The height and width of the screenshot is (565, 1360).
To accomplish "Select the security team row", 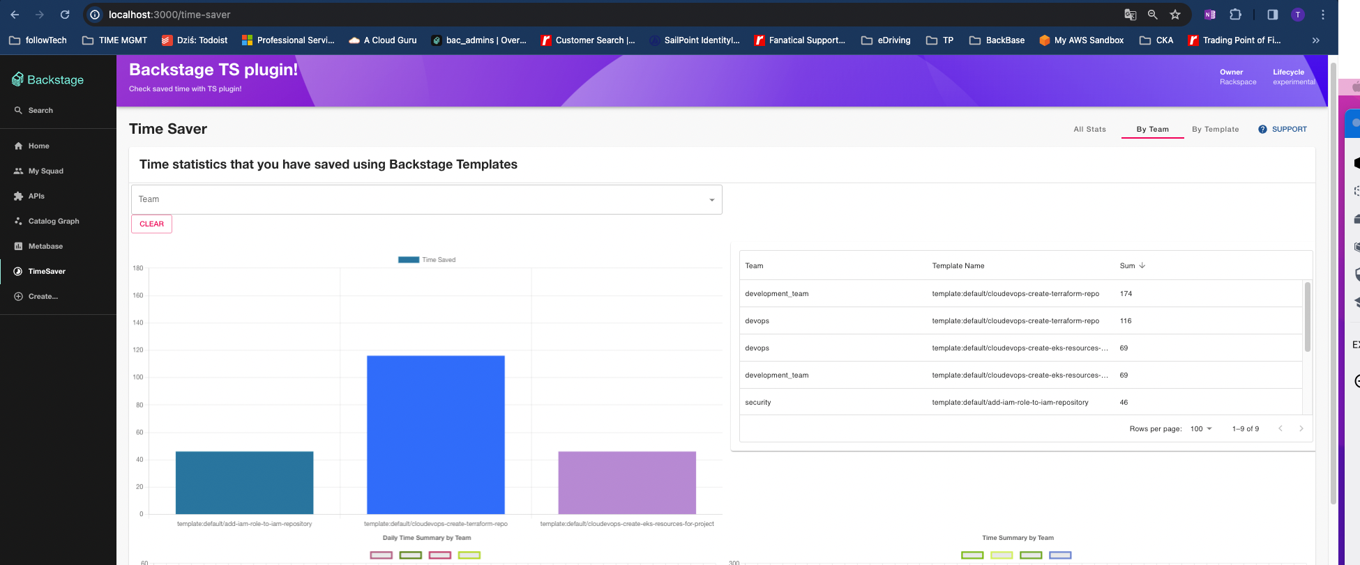I will pyautogui.click(x=1021, y=402).
